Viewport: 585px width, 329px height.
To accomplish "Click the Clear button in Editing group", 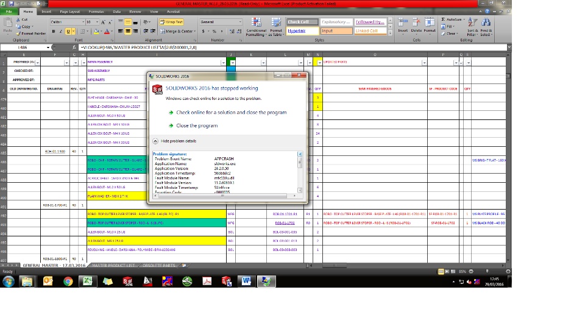I will (449, 34).
